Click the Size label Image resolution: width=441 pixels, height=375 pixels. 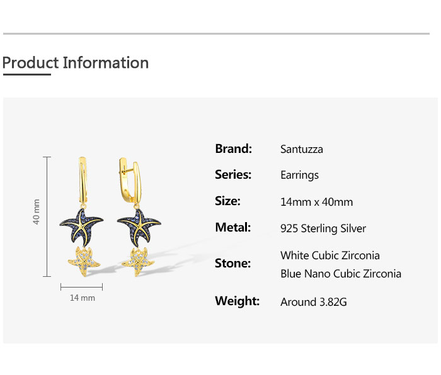(x=227, y=201)
